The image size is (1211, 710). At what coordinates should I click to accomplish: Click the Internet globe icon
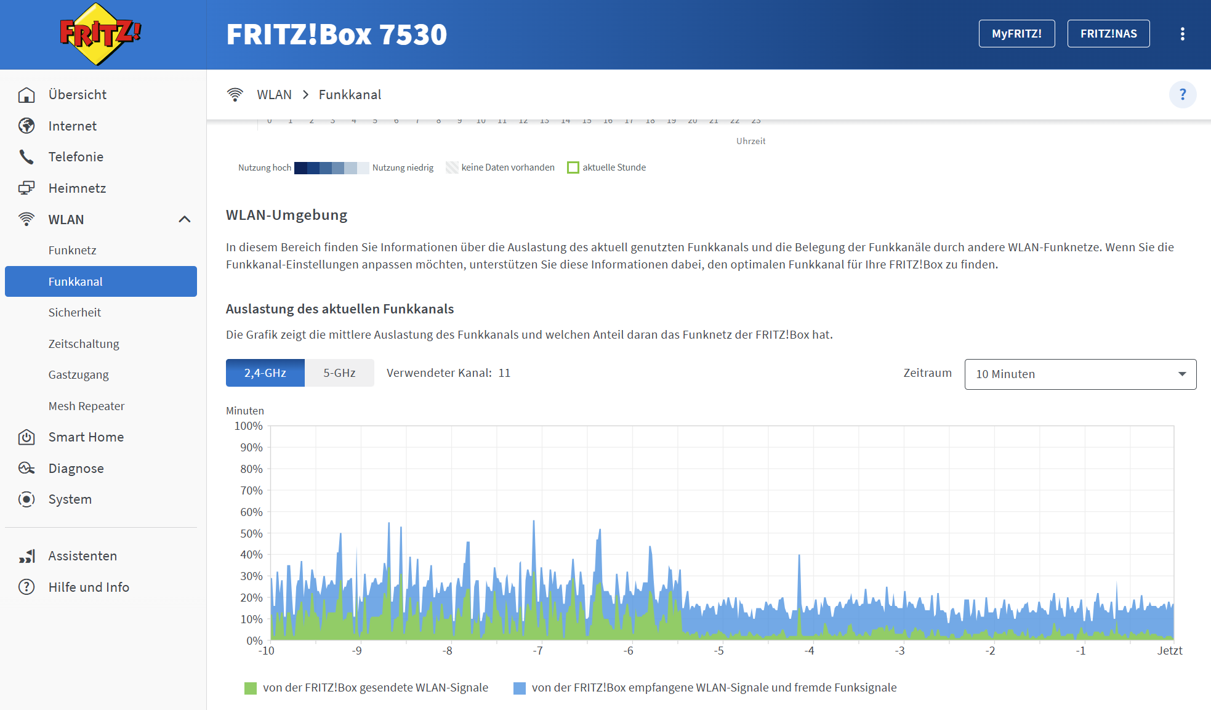[x=26, y=126]
